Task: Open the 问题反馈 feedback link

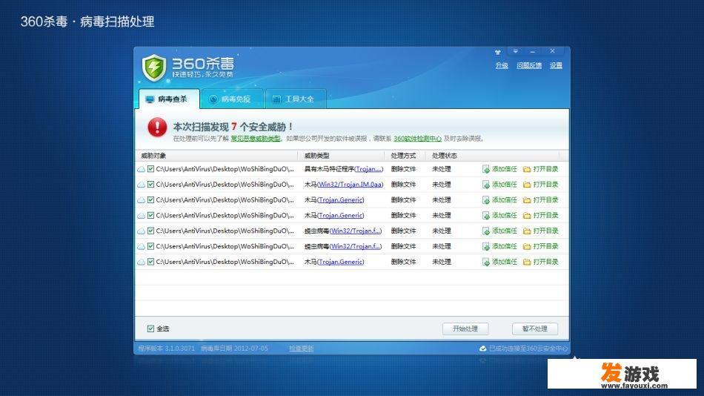Action: [529, 65]
